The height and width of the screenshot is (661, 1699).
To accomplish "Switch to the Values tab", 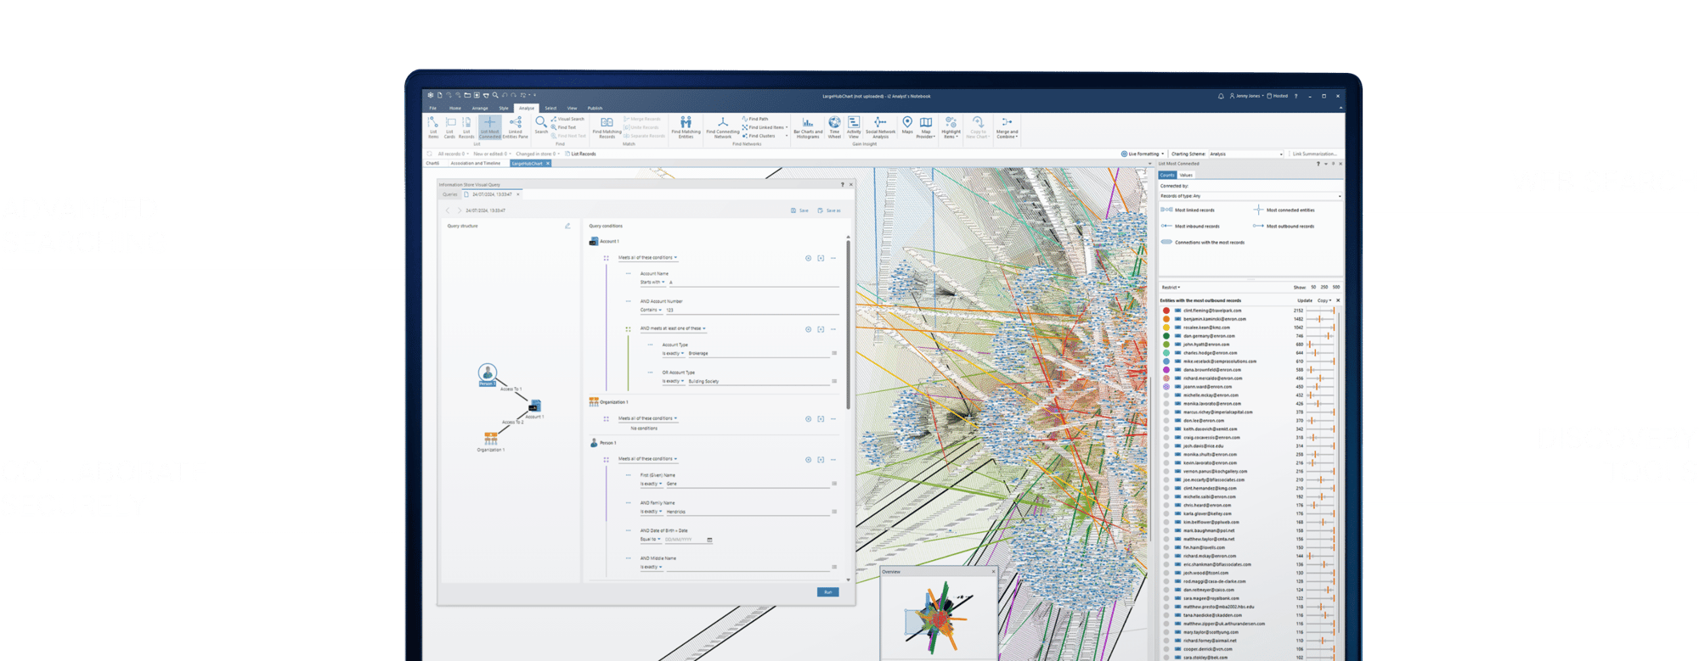I will click(x=1186, y=175).
